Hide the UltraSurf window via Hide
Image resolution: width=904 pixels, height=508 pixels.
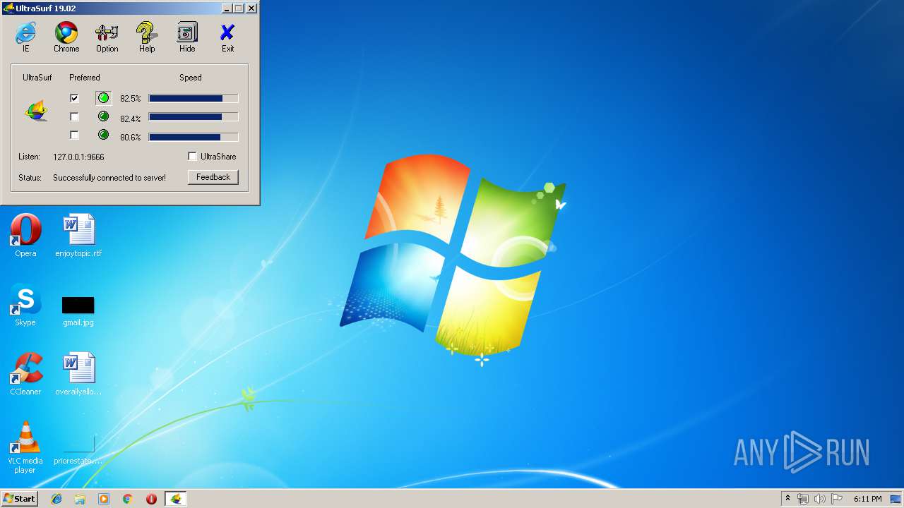click(187, 37)
